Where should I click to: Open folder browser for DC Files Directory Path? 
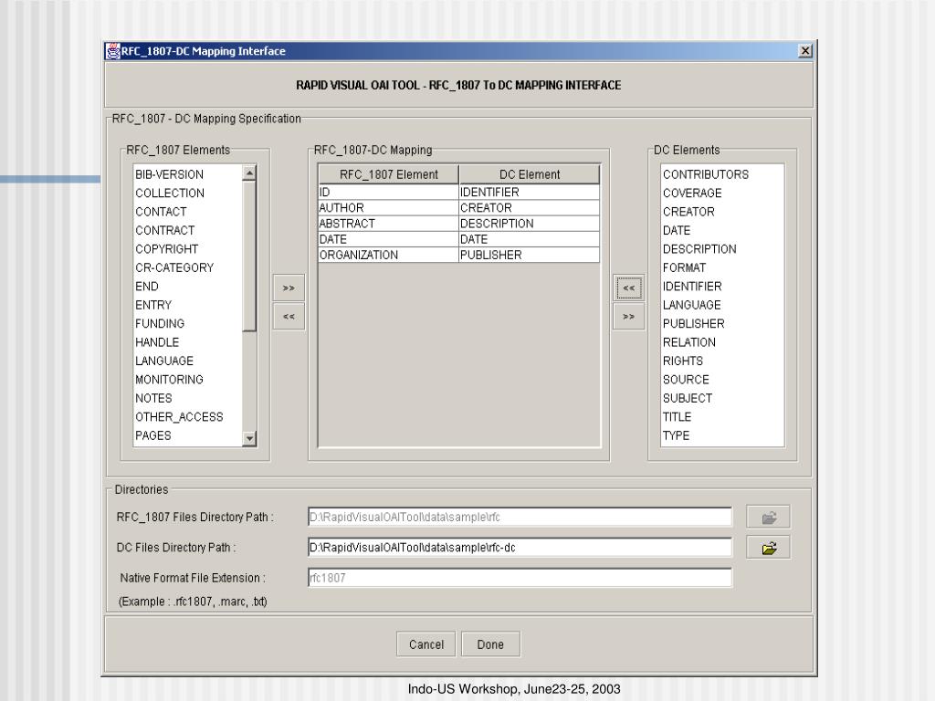click(769, 548)
